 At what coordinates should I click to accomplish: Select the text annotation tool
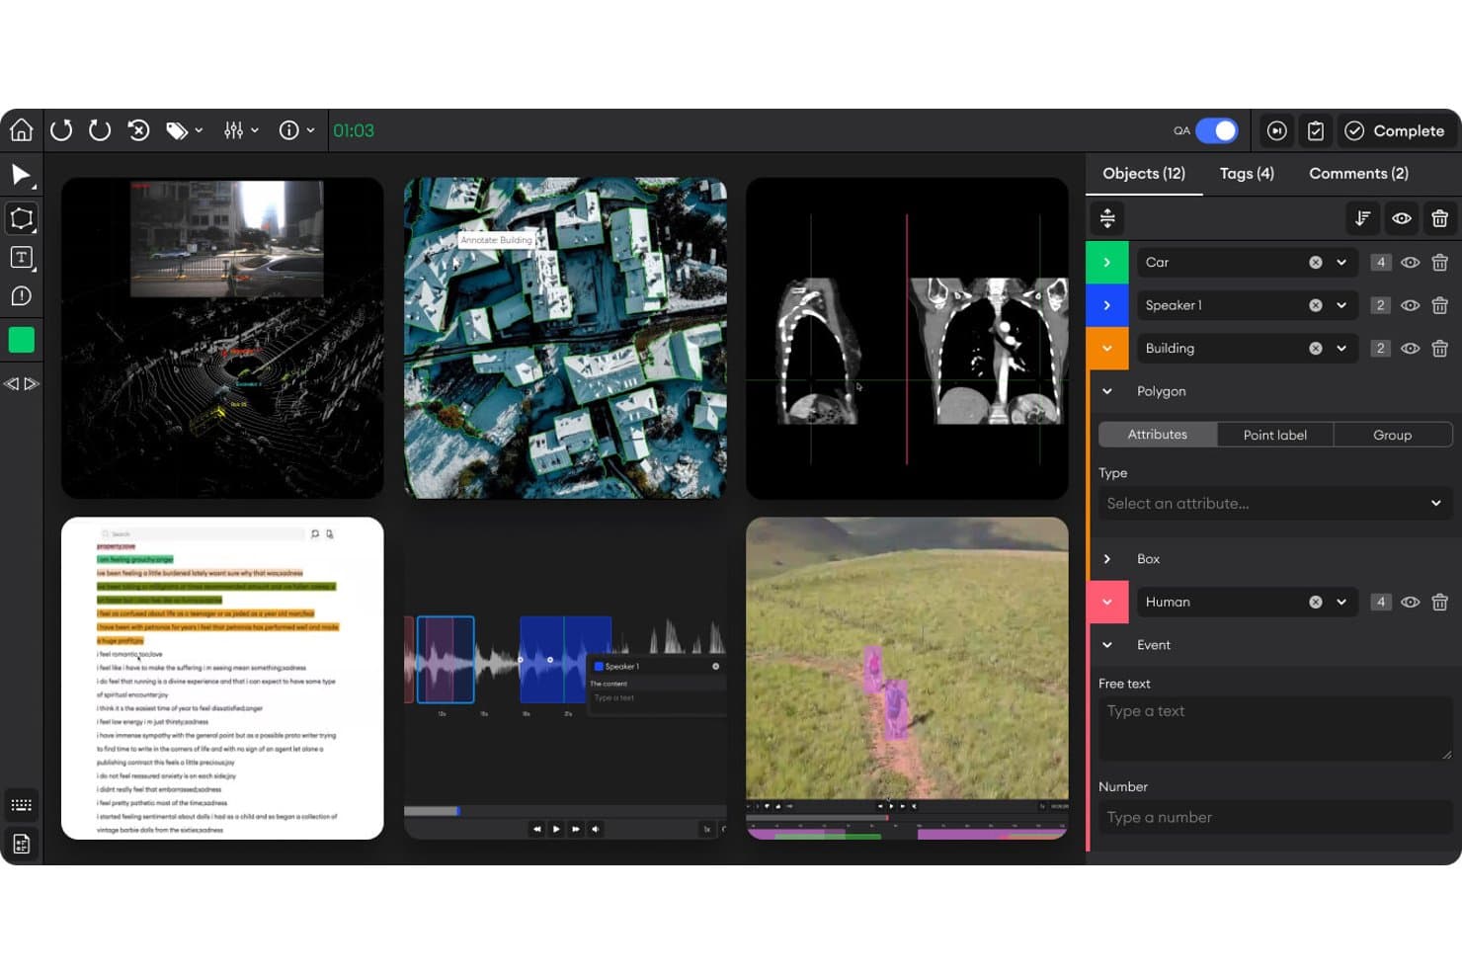[x=22, y=258]
